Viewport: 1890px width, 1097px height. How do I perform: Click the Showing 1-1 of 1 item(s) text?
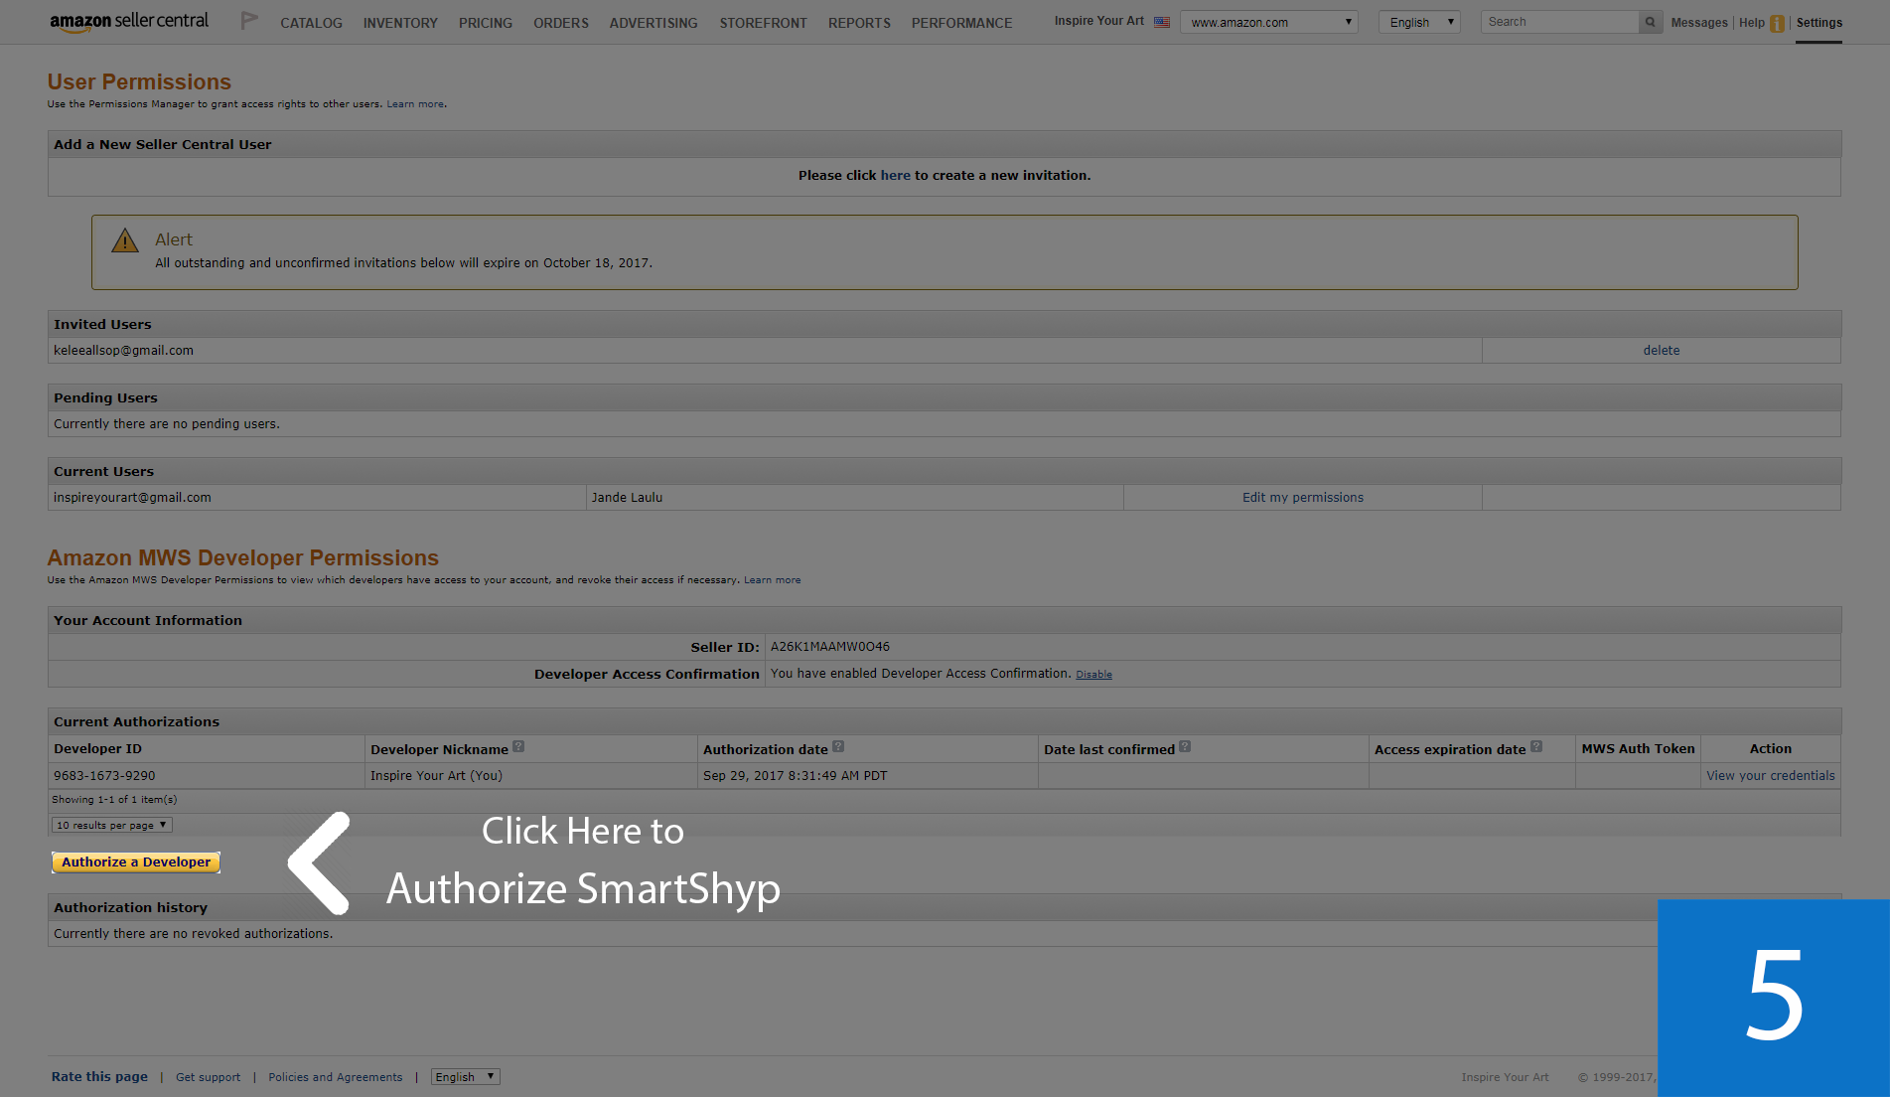coord(114,800)
